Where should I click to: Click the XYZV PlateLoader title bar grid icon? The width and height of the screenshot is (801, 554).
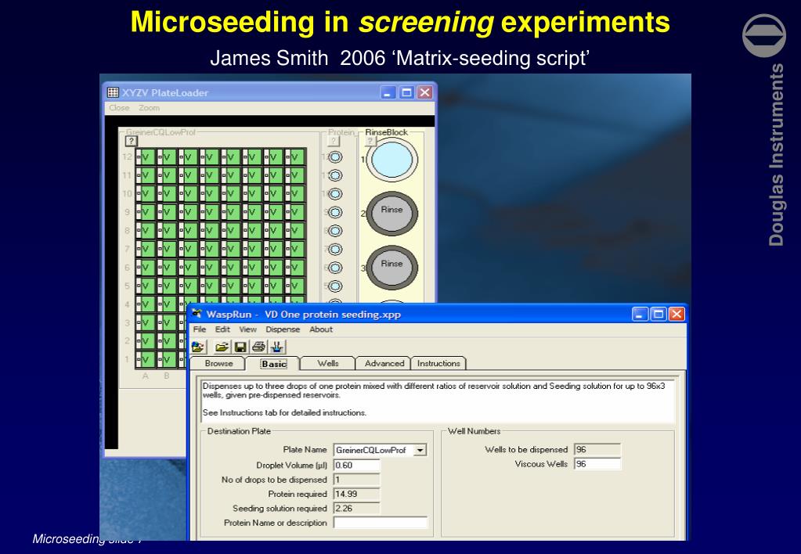coord(113,92)
